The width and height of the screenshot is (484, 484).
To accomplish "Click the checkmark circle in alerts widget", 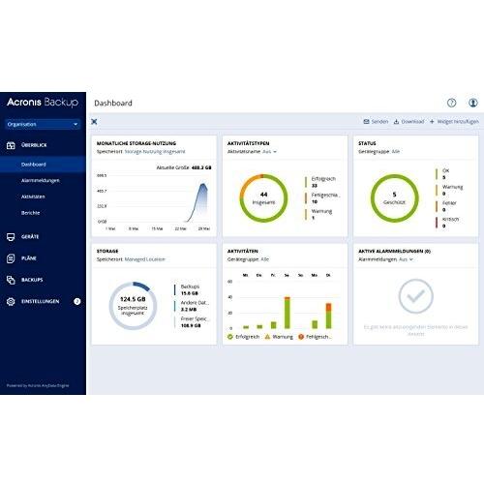I will (415, 296).
